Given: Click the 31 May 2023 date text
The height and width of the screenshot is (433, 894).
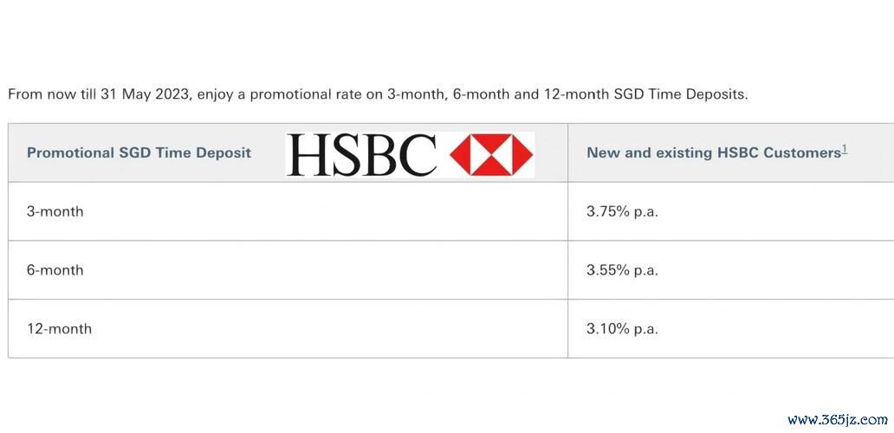Looking at the screenshot, I should (145, 94).
